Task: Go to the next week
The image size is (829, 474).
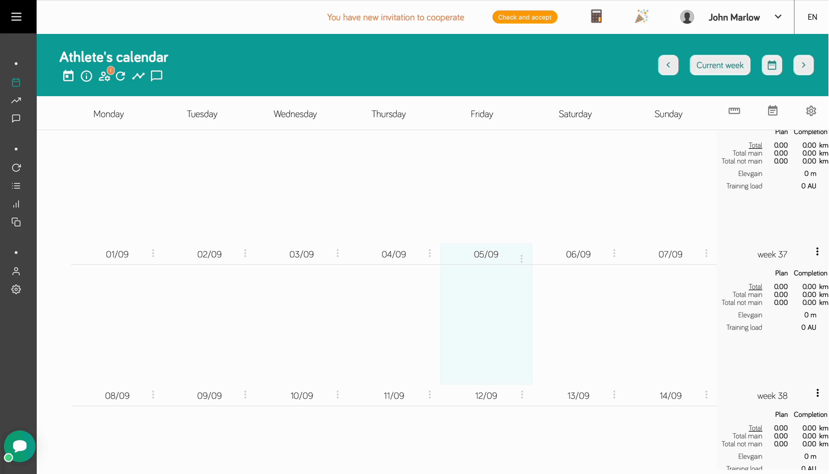Action: pyautogui.click(x=803, y=65)
